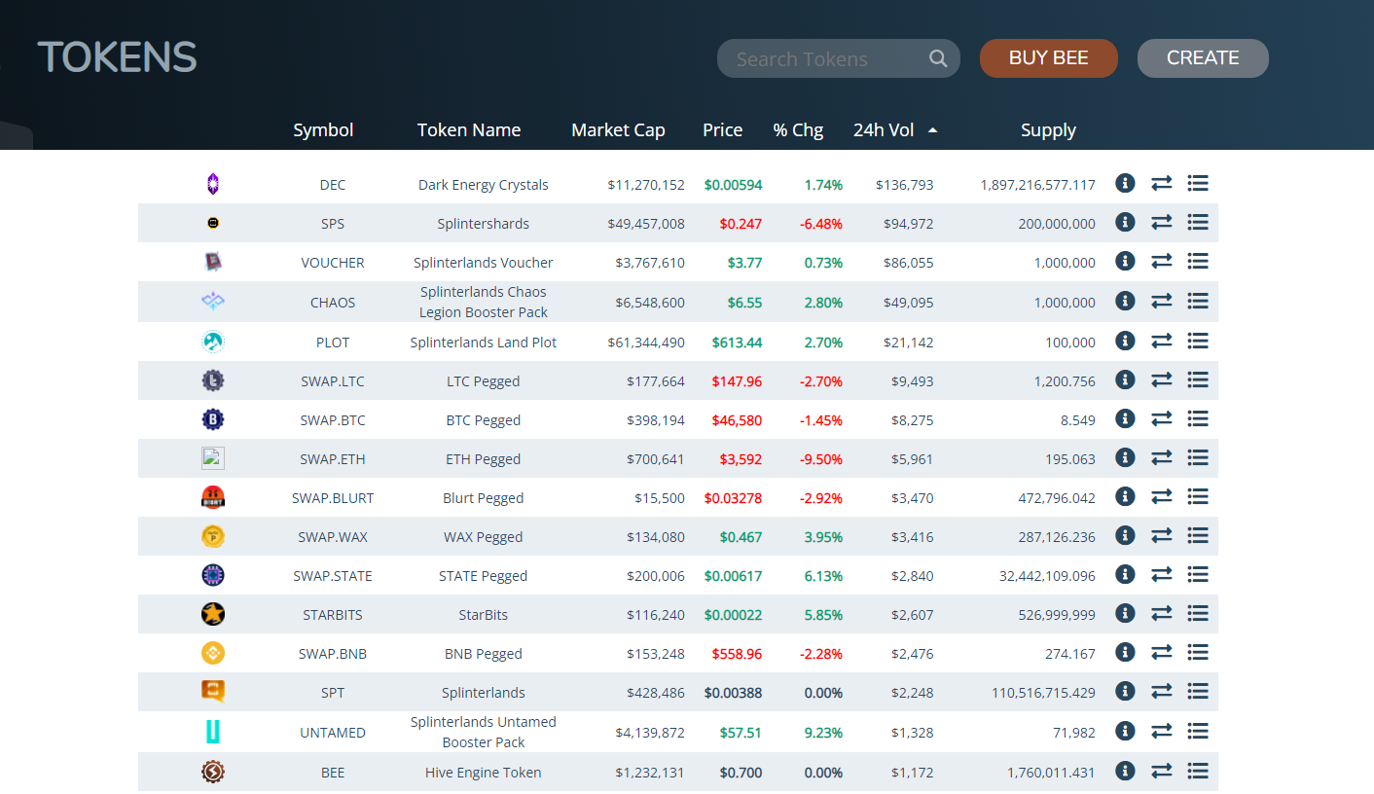Click info icon in STARBITS row

pyautogui.click(x=1125, y=613)
